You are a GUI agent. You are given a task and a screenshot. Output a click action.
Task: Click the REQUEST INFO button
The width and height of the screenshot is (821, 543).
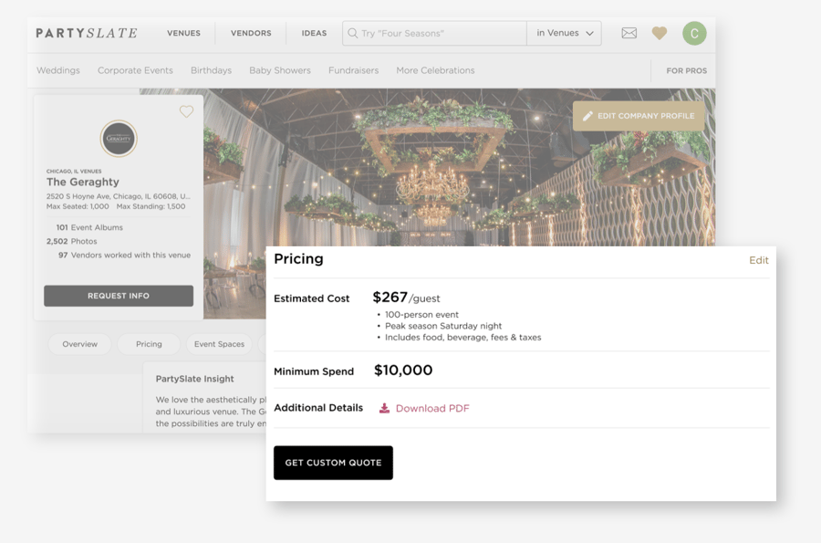click(x=118, y=296)
